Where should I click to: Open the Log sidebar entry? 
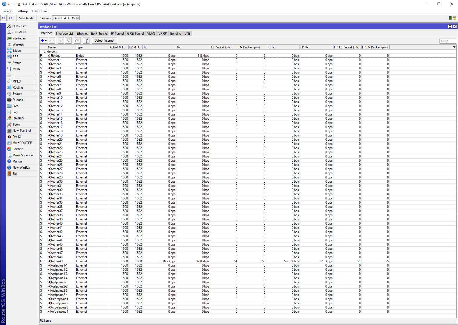point(22,112)
